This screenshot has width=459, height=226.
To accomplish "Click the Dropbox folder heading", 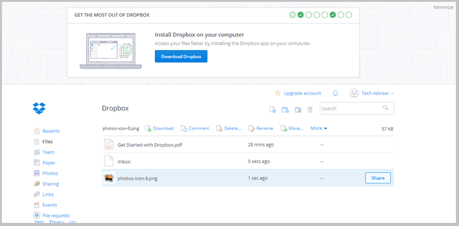I will (x=115, y=108).
